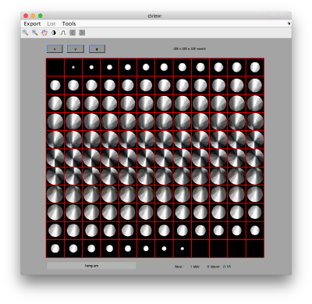Click the pulse waveform profile icon
The height and width of the screenshot is (304, 312).
tap(63, 33)
